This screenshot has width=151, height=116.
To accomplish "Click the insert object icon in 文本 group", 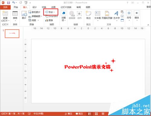I will (x=122, y=20).
